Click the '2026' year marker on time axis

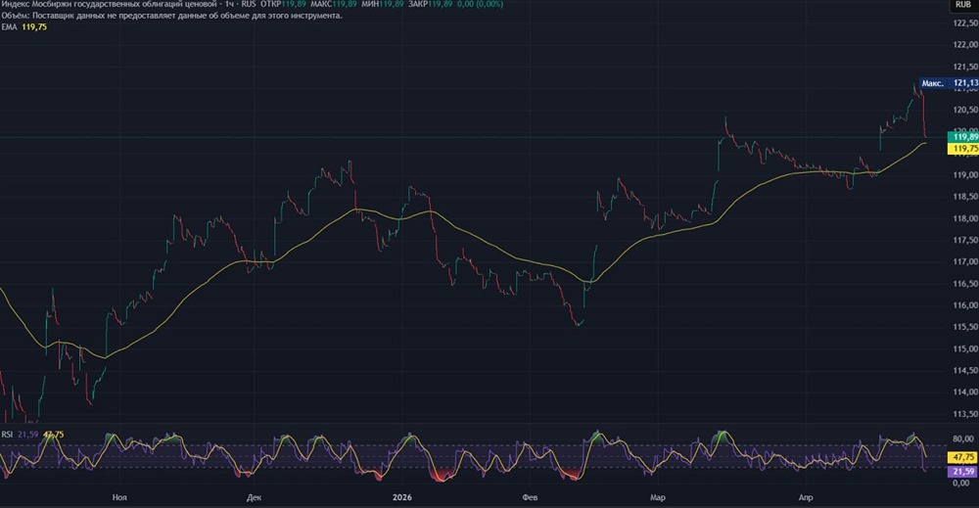pyautogui.click(x=401, y=498)
